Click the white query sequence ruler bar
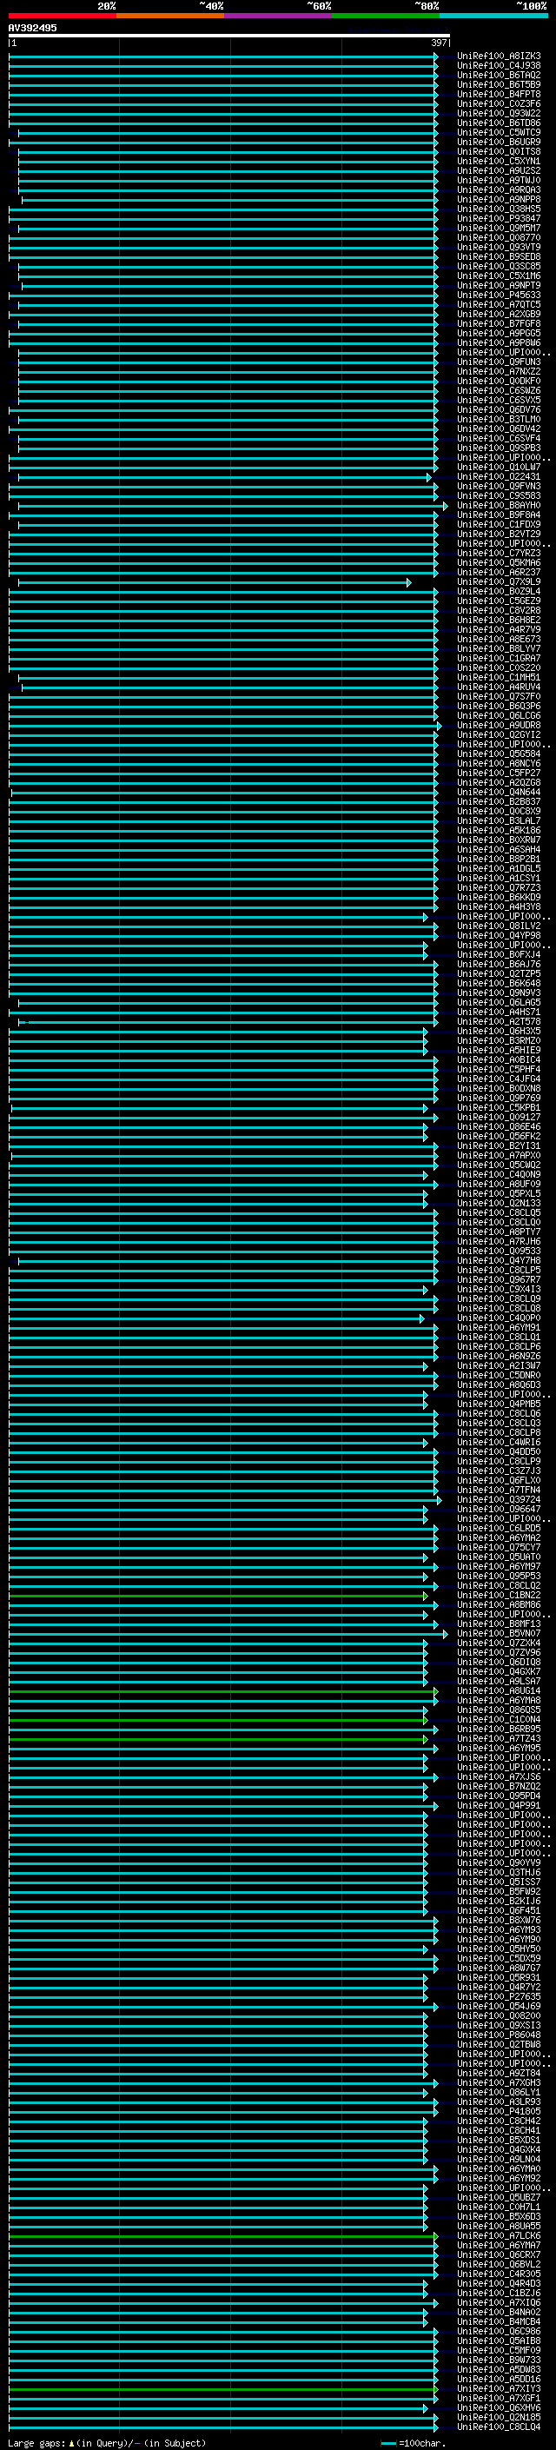 click(229, 35)
